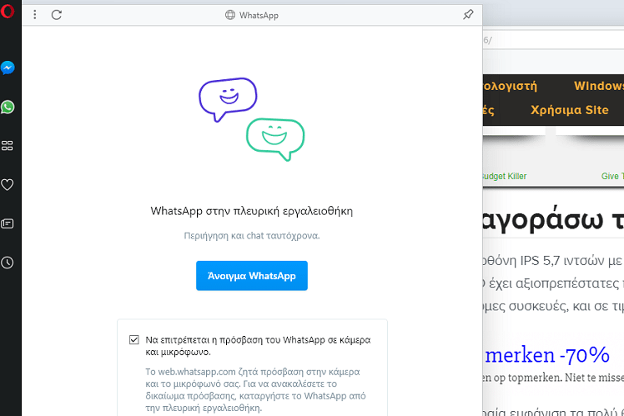Click the 'IPS 5,7 ιντσών' article text

point(561,260)
